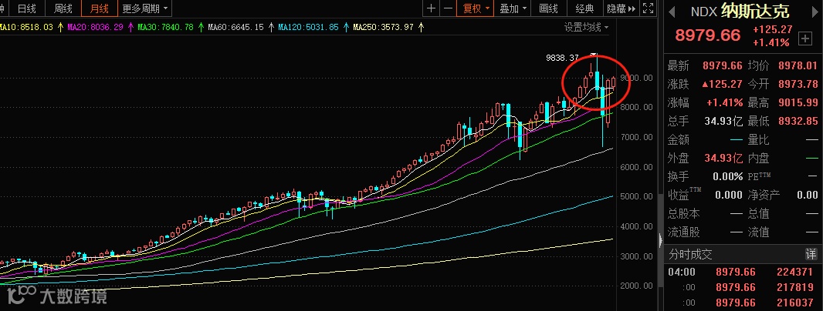Click 总手 value 34.93亿

[724, 122]
